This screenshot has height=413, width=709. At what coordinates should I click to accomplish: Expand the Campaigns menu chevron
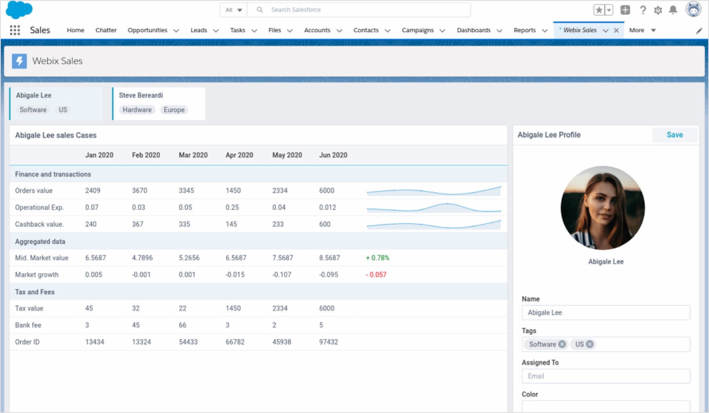[x=442, y=31]
